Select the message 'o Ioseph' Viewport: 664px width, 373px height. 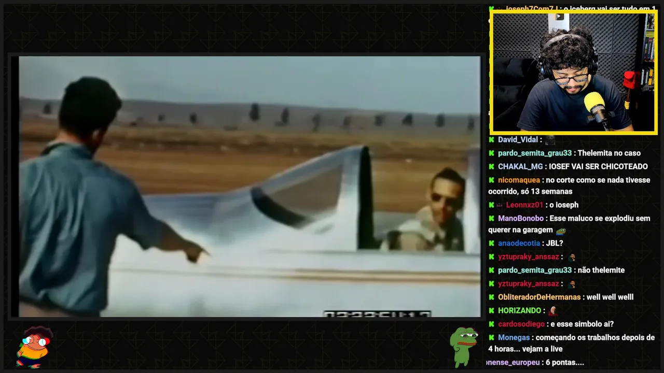(564, 205)
